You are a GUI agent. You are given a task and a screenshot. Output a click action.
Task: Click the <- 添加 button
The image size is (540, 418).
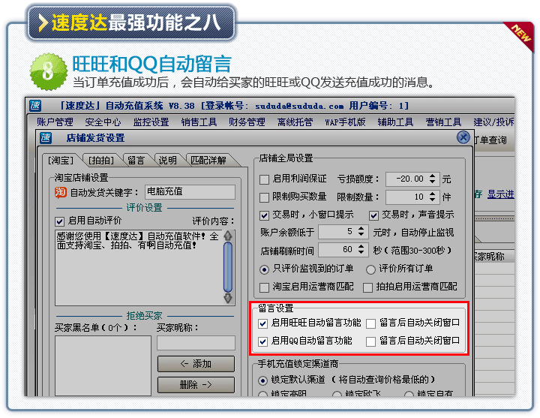196,364
